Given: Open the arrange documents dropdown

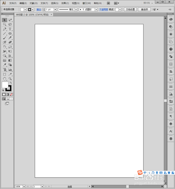Looking at the screenshot, I should coord(116,3).
